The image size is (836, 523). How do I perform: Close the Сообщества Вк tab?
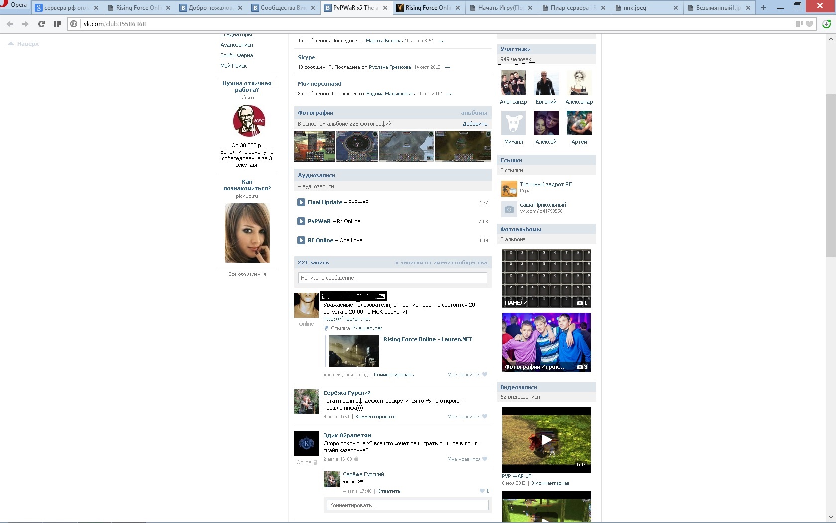coord(313,8)
